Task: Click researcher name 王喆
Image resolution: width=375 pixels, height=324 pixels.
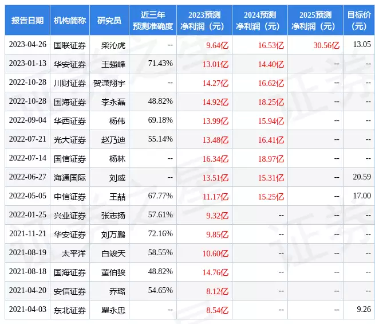Action: (117, 197)
